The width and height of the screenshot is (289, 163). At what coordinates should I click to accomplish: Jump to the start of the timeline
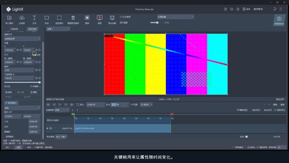click(x=48, y=105)
